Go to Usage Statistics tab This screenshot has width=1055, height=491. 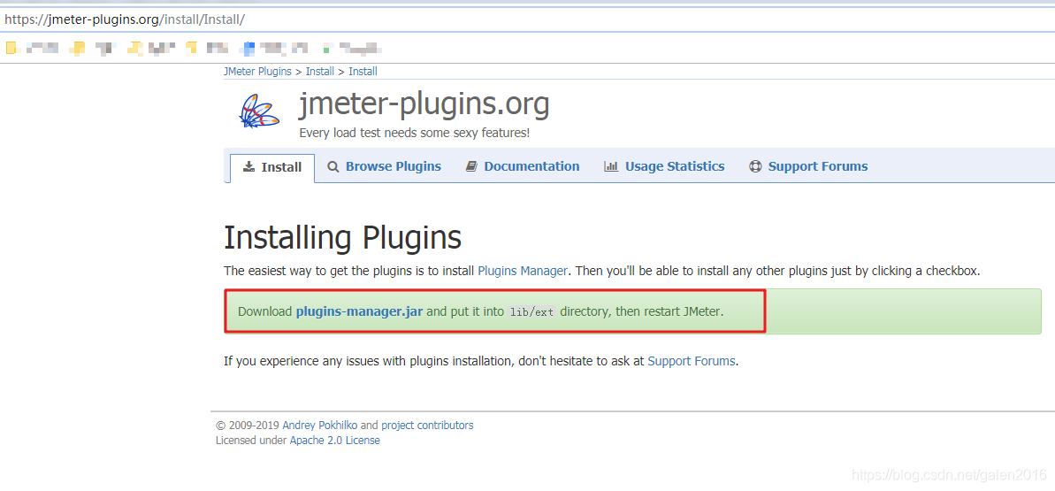click(665, 166)
